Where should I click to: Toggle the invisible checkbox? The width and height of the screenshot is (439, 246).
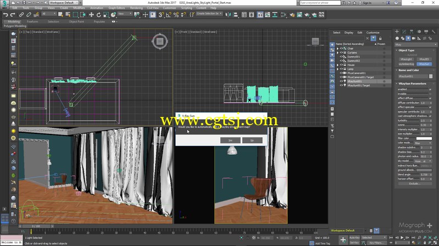[x=430, y=93]
